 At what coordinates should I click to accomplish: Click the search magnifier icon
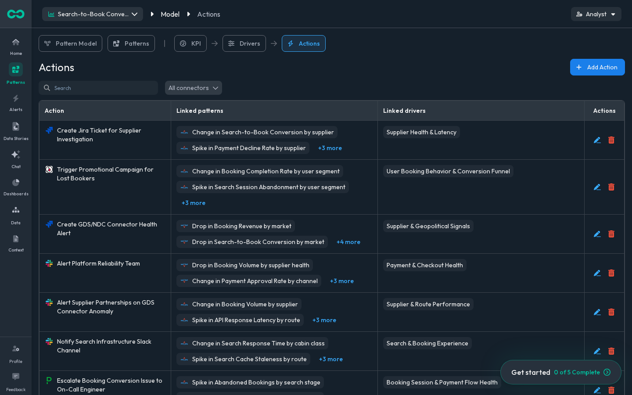click(x=47, y=88)
